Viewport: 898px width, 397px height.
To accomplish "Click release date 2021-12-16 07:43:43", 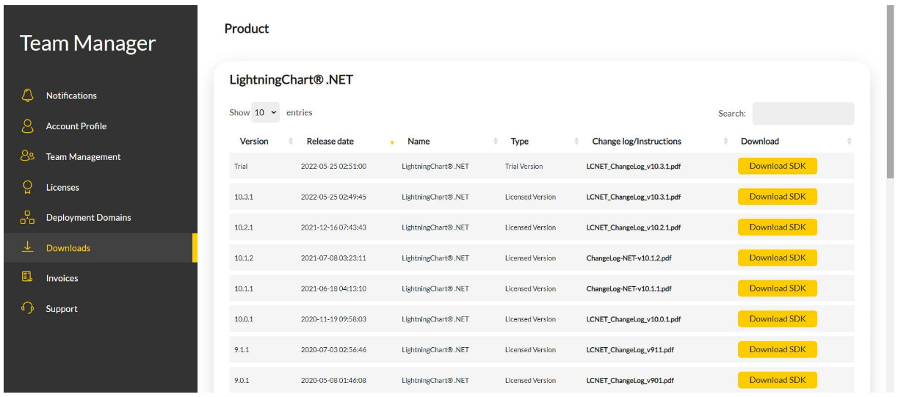I will [x=333, y=227].
